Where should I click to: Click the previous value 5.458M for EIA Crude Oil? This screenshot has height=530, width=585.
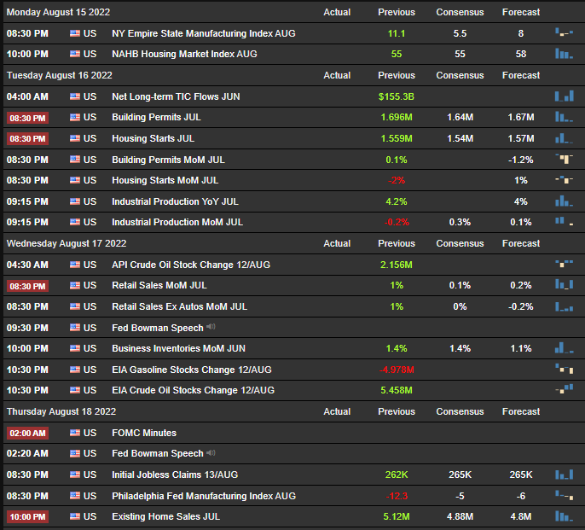pyautogui.click(x=397, y=390)
